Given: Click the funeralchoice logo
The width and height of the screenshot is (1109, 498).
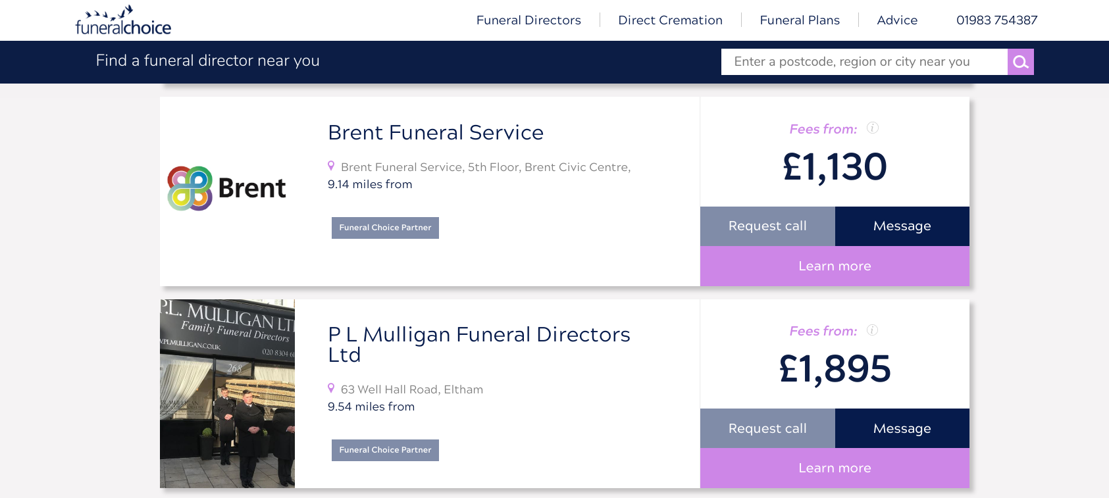Looking at the screenshot, I should [x=123, y=20].
